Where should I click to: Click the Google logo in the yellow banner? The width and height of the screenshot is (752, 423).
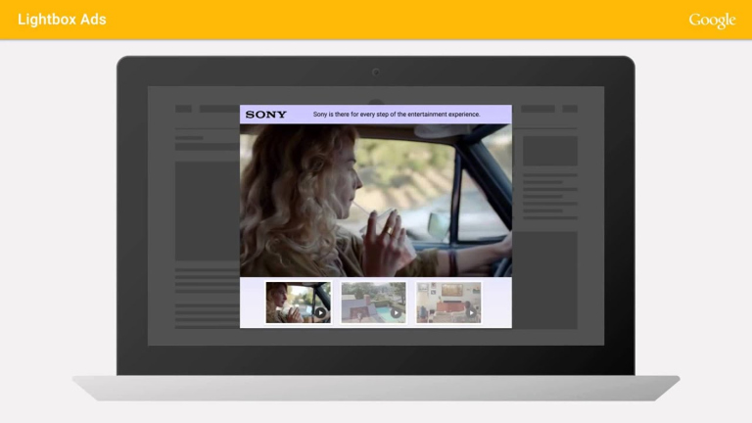pyautogui.click(x=712, y=20)
